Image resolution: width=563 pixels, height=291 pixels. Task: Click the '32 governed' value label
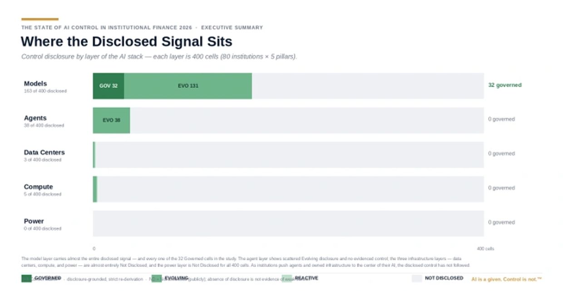coord(505,85)
